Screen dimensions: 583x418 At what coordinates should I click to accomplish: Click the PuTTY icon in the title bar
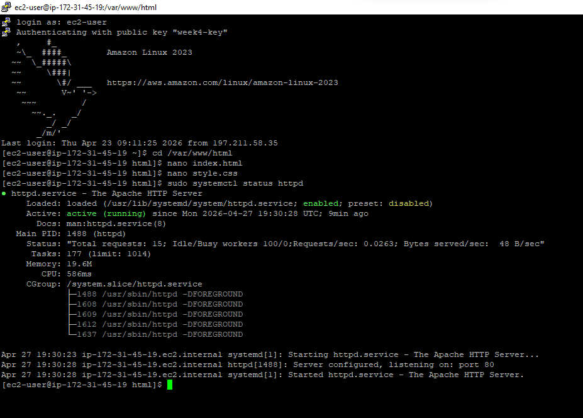click(x=6, y=7)
